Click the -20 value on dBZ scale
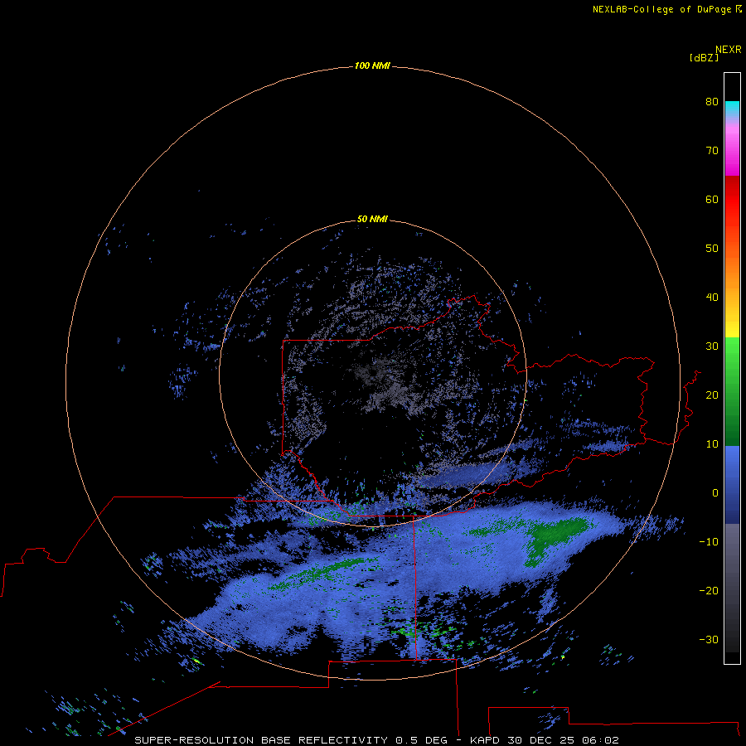This screenshot has height=746, width=746. coord(709,591)
